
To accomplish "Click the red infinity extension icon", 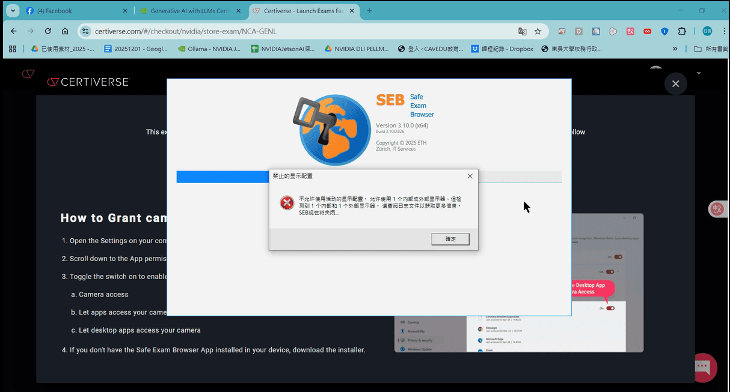I will point(648,31).
